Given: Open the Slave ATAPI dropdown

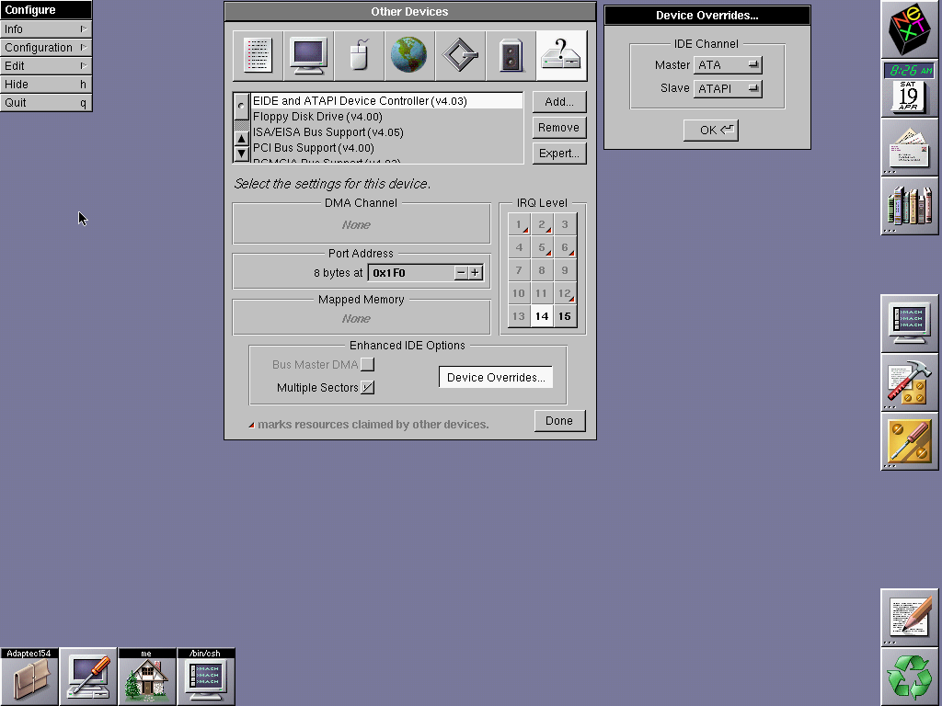Looking at the screenshot, I should [727, 88].
